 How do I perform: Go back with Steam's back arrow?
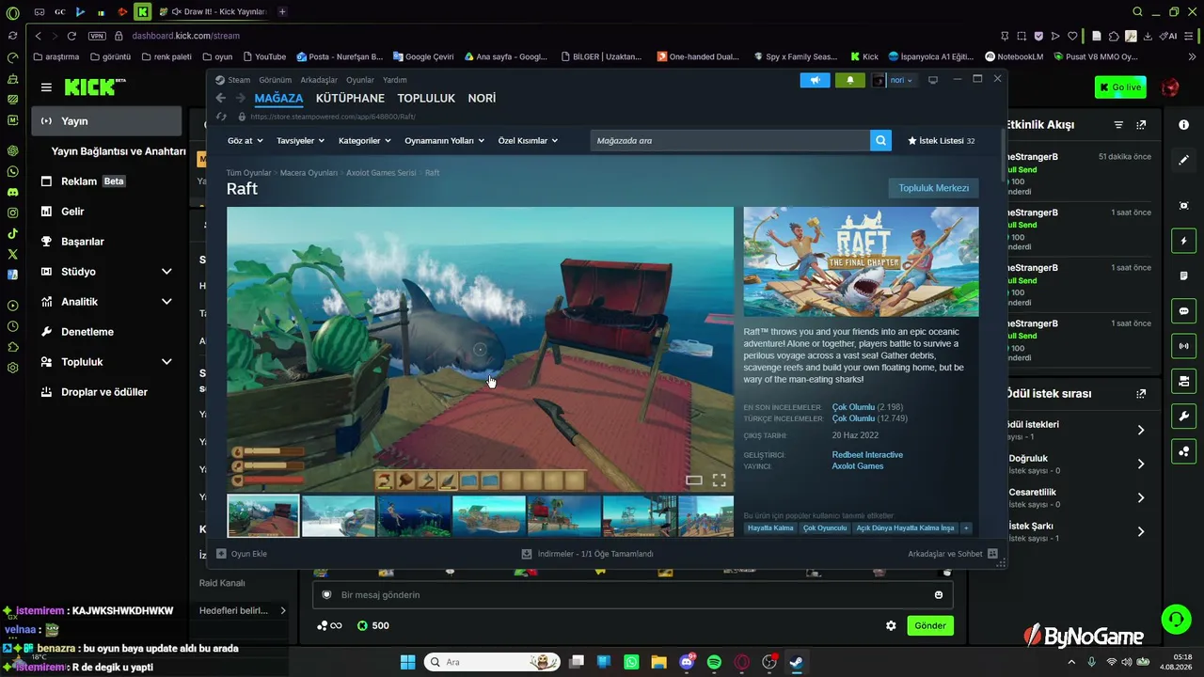pyautogui.click(x=221, y=98)
